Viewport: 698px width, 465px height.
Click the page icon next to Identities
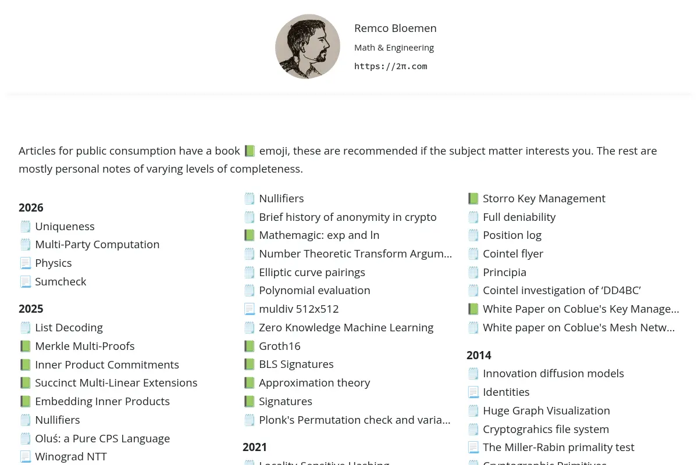(x=473, y=392)
